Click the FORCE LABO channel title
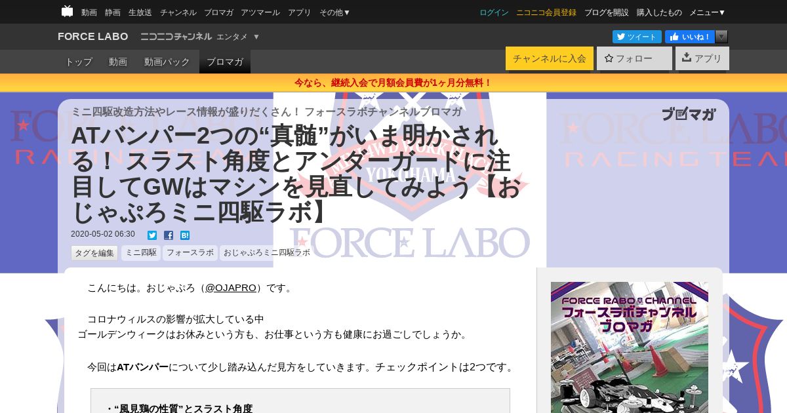Viewport: 787px width, 413px height. coord(93,37)
